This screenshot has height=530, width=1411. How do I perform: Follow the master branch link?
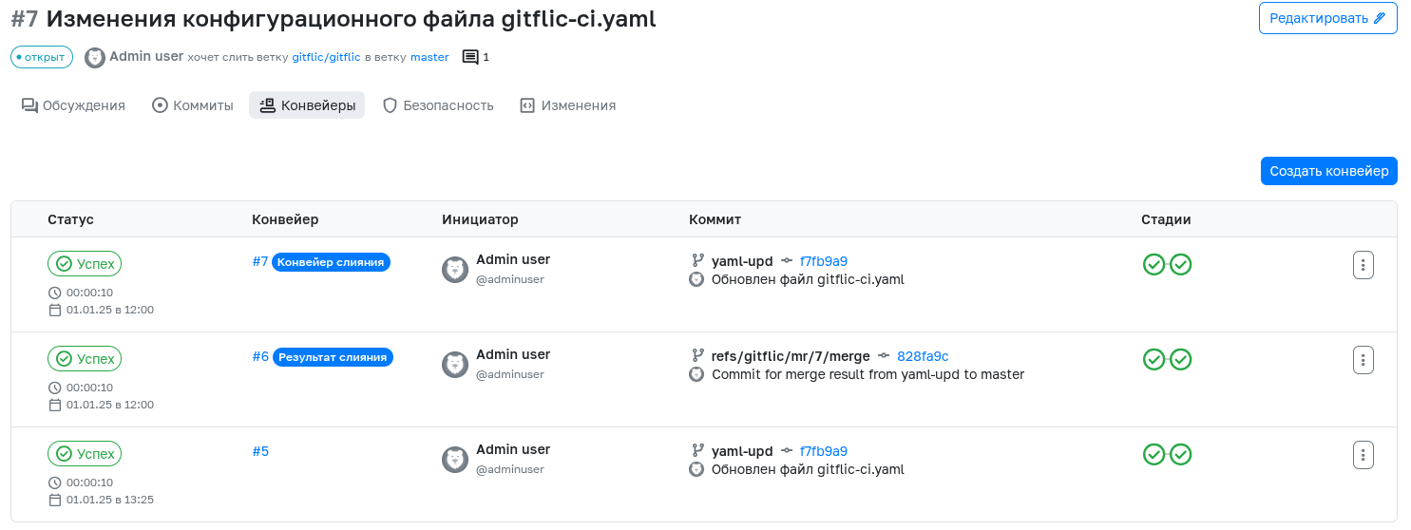pyautogui.click(x=429, y=57)
